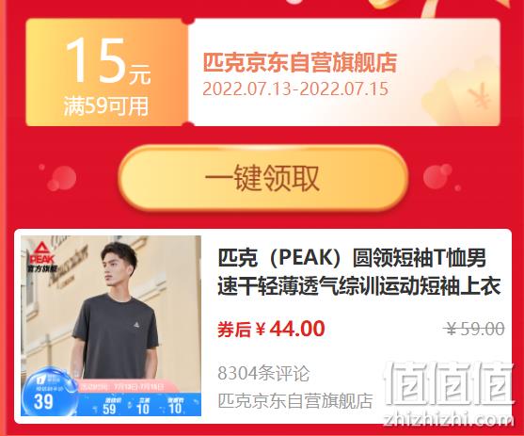The image size is (524, 436).
Task: Select the coupon validity date 2022.07.13-2022.07.15
Action: click(295, 89)
